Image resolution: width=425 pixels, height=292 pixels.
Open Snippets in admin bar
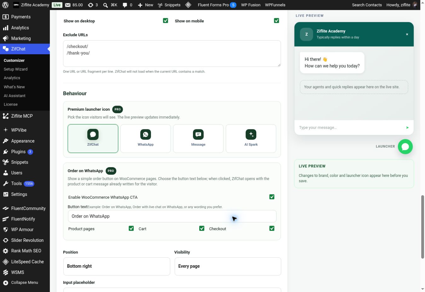[169, 5]
